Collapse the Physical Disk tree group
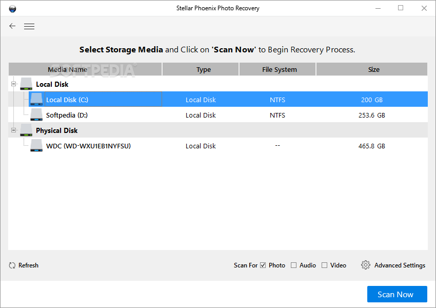The height and width of the screenshot is (308, 436). 13,130
